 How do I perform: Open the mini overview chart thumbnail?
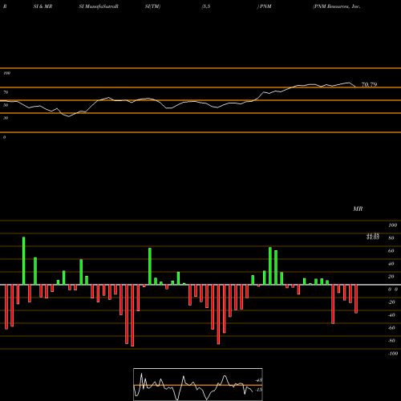(198, 384)
